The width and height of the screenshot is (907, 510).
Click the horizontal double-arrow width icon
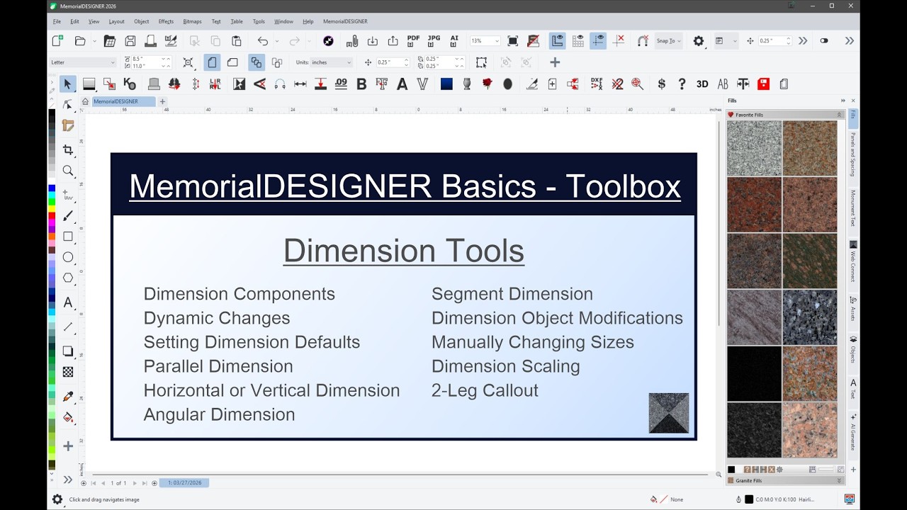coord(300,84)
